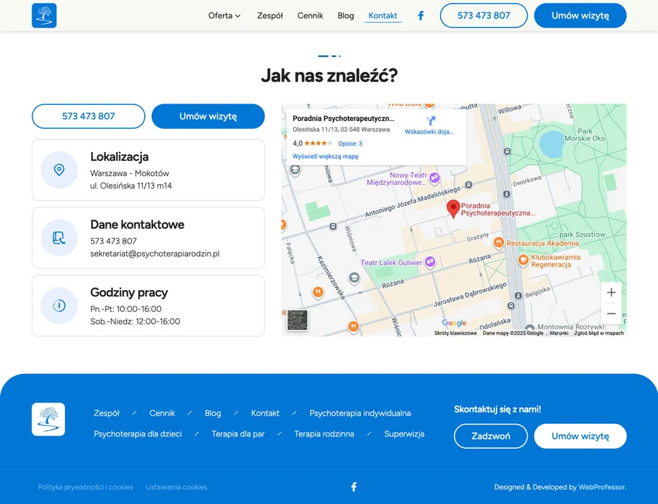This screenshot has height=504, width=658.
Task: Open 'Wyświetl większą mapę' link
Action: click(x=326, y=157)
